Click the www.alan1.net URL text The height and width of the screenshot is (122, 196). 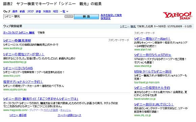point(143,49)
